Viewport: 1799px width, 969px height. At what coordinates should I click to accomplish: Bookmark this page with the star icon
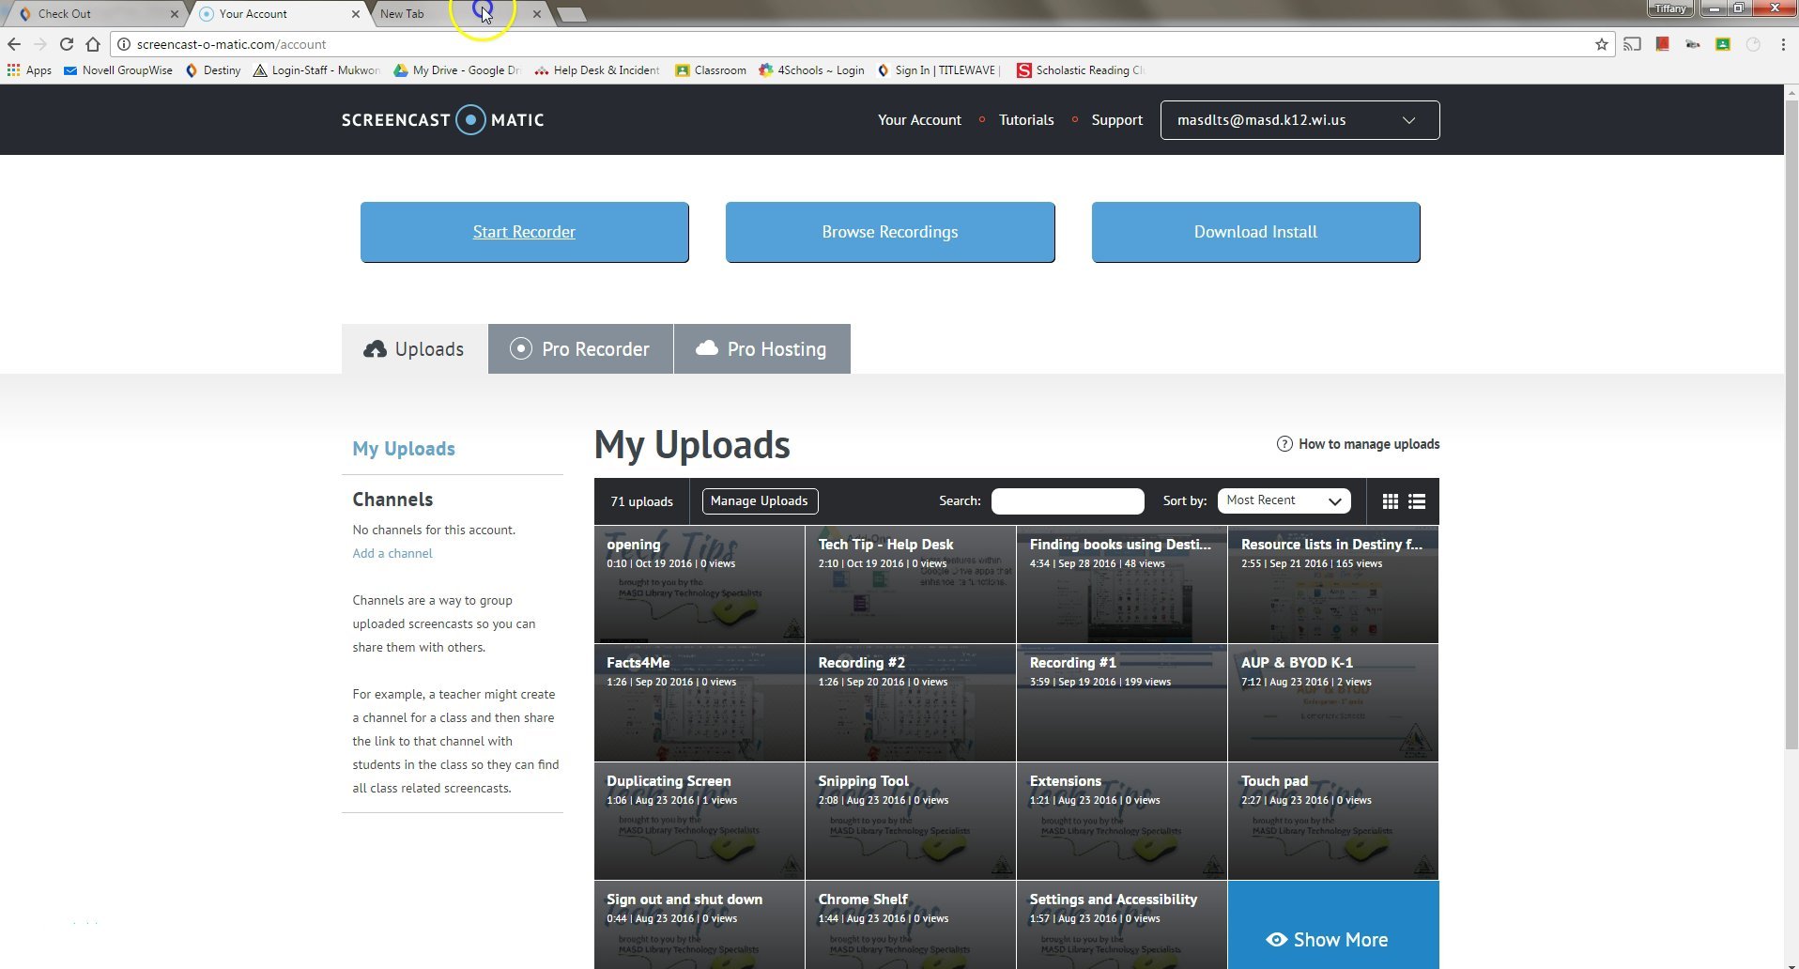pyautogui.click(x=1601, y=44)
